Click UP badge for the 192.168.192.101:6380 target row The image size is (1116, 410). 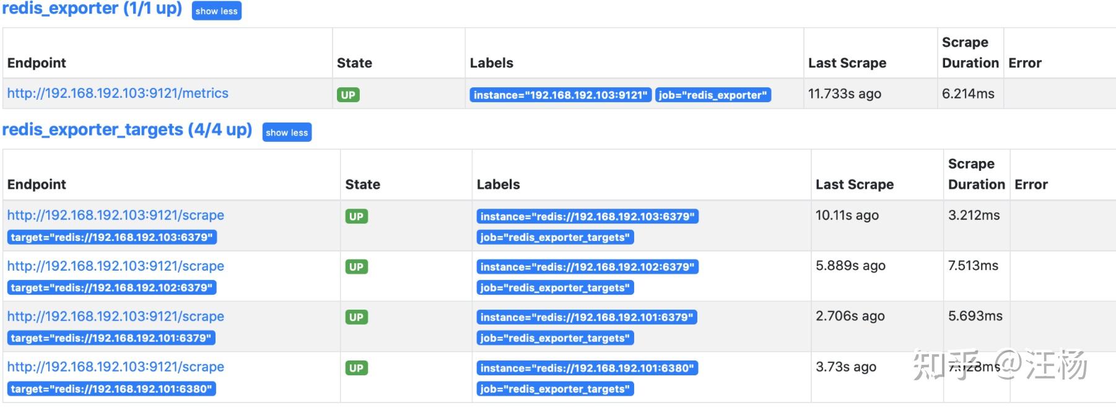(356, 368)
